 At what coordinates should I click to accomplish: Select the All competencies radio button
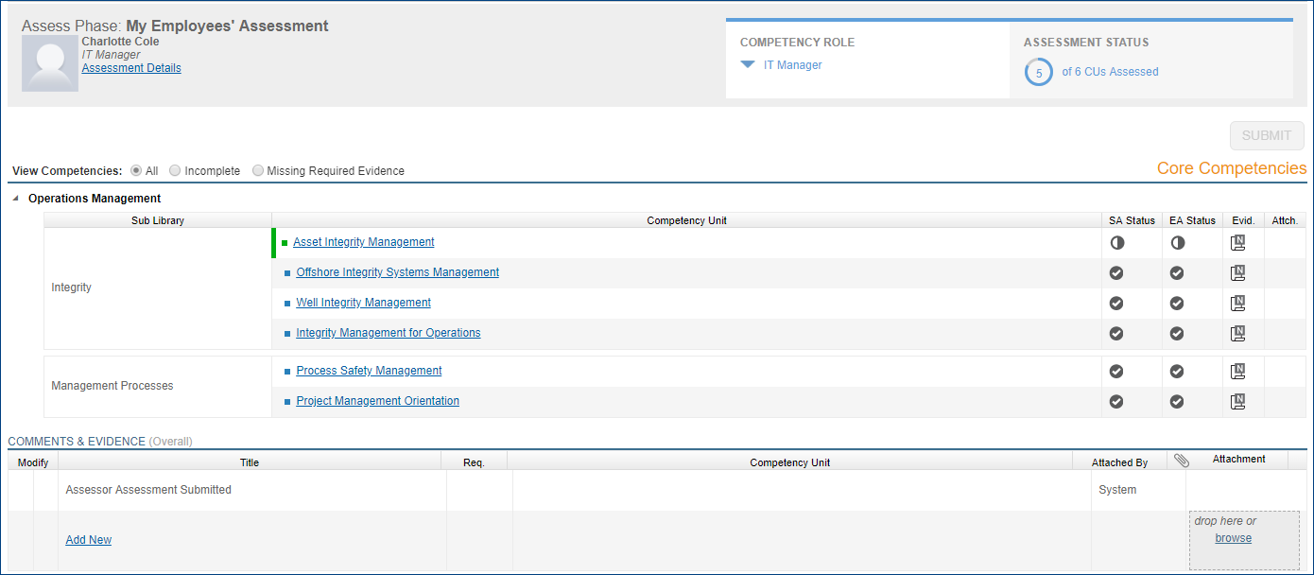(137, 171)
